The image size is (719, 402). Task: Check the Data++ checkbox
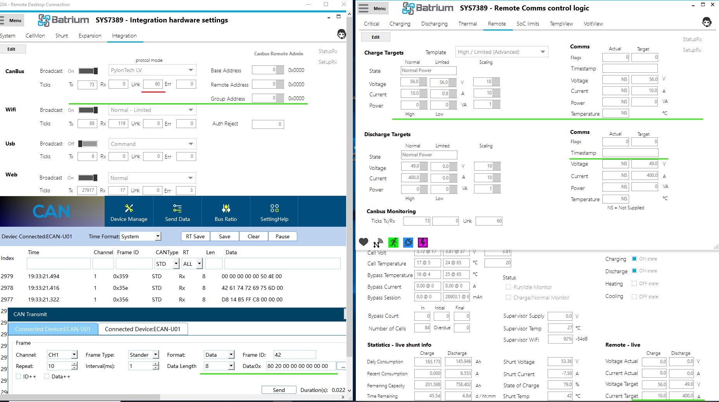tap(47, 376)
